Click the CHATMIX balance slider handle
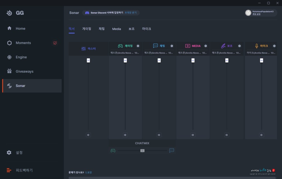282x179 pixels. 142,151
